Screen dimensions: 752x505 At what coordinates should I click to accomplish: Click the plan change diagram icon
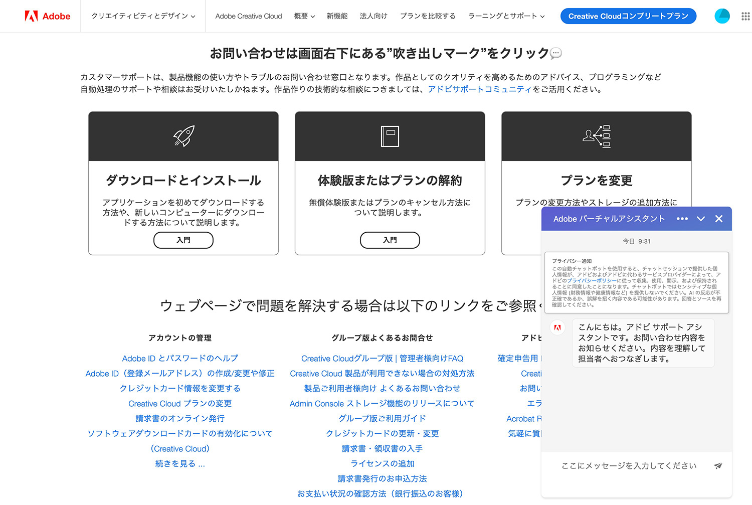coord(597,136)
